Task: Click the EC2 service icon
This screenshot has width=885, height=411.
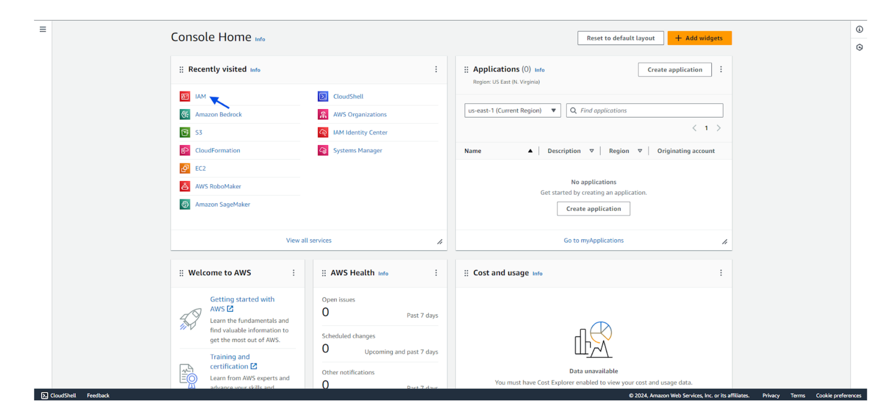Action: point(185,169)
